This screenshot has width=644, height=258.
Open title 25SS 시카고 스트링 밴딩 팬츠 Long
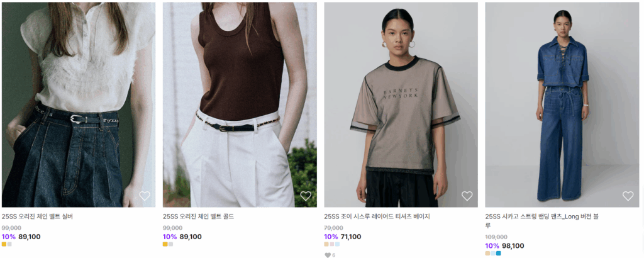pos(541,221)
